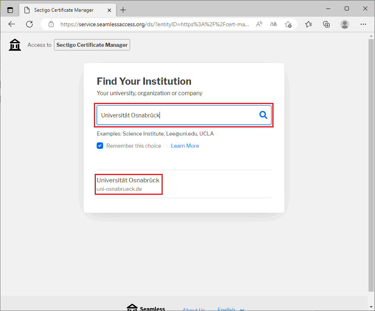Click the user profile avatar icon

coord(345,24)
